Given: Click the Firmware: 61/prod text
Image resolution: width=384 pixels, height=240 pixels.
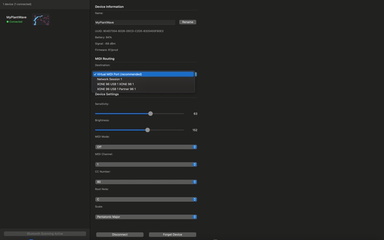Looking at the screenshot, I should (x=107, y=50).
